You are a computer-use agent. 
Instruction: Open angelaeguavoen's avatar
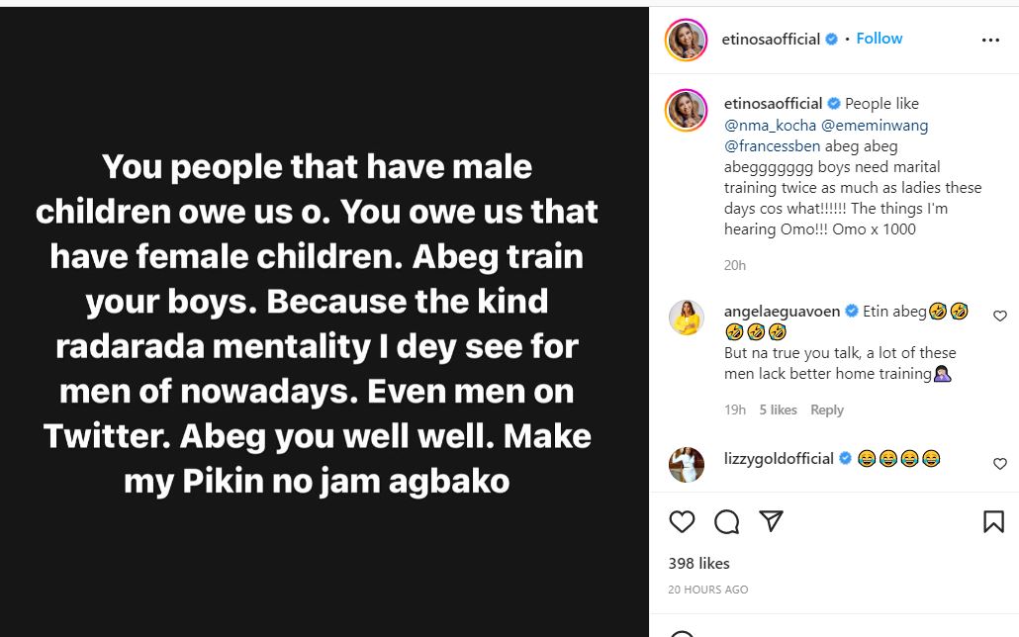[x=686, y=318]
